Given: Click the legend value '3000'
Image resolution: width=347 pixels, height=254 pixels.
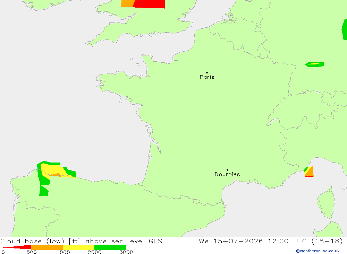Looking at the screenshot, I should [x=126, y=252].
